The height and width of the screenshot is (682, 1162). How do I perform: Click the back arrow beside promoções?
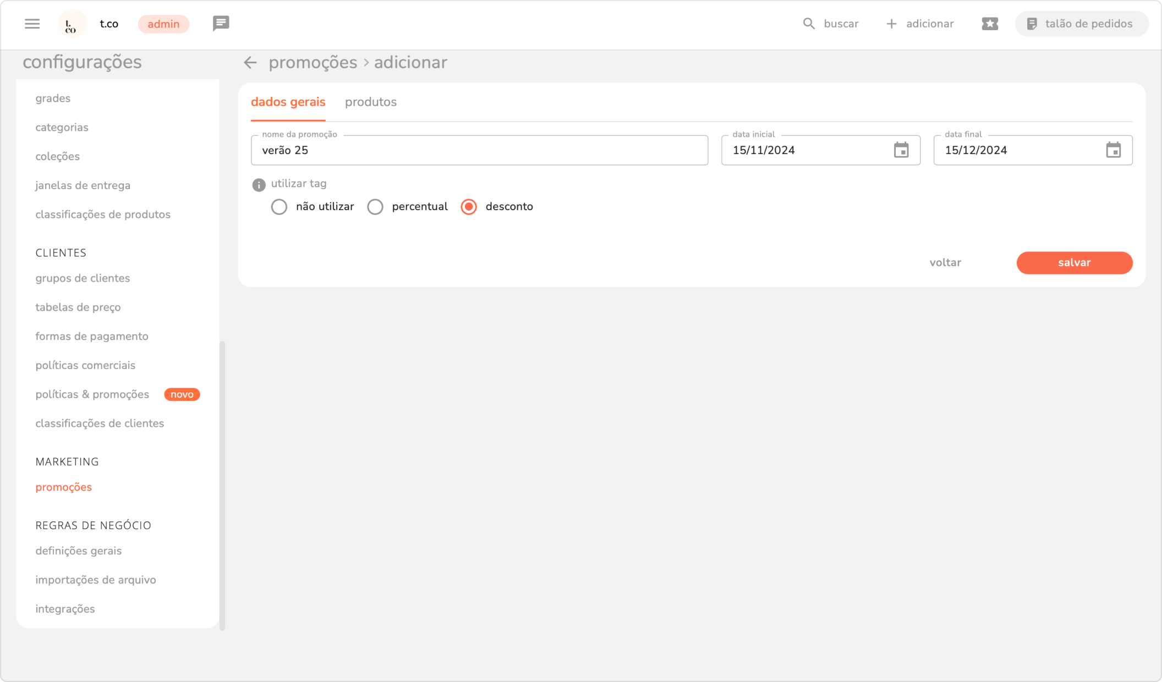point(250,63)
